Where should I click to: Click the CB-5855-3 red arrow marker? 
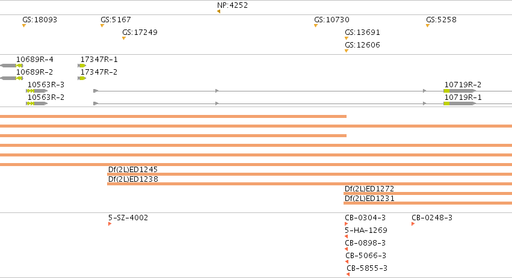[348, 274]
